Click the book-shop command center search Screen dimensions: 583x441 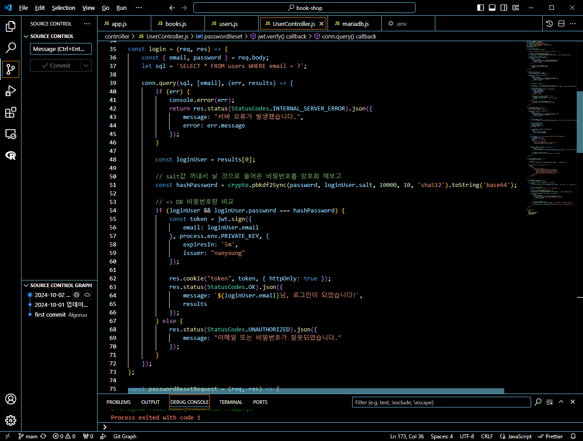(x=304, y=8)
